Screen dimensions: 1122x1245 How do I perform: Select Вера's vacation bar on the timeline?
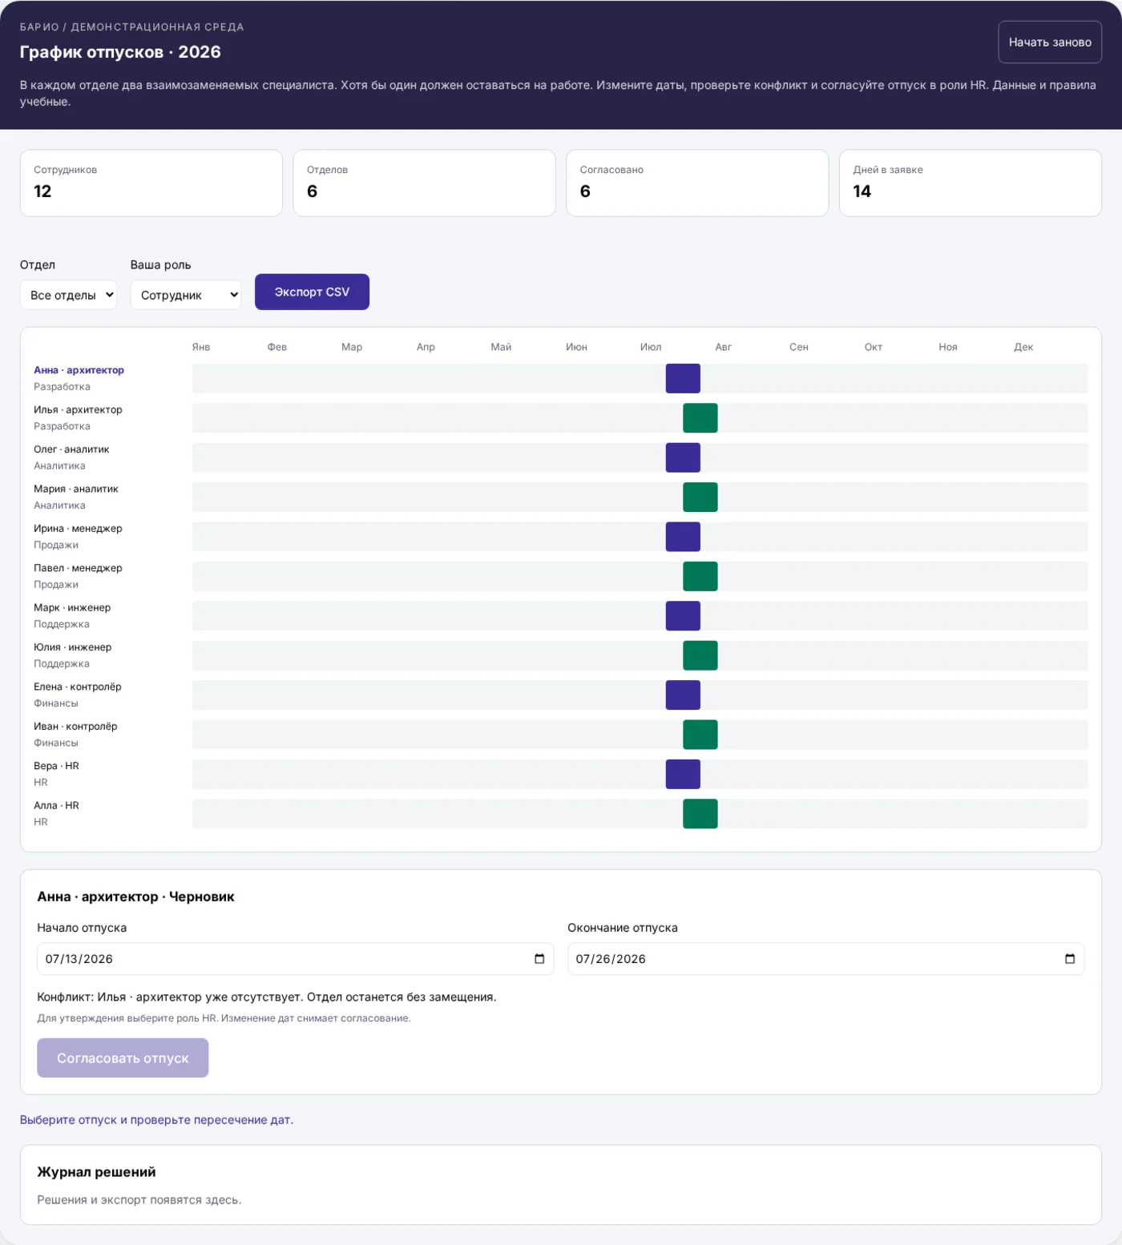point(683,775)
